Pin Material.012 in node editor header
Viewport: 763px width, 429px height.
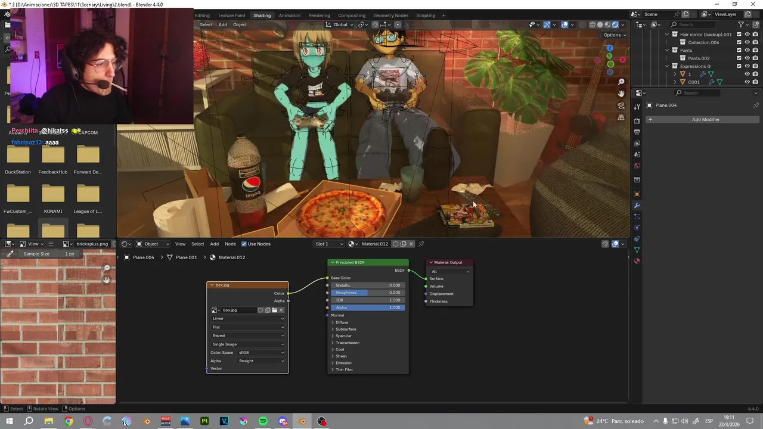coord(421,244)
